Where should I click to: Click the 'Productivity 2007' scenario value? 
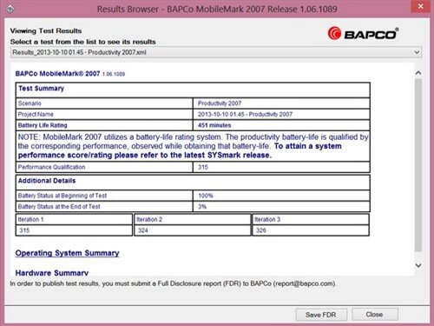[220, 103]
